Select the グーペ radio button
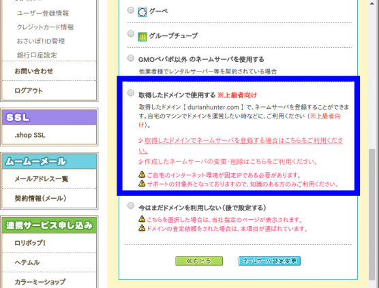379x288 pixels. pyautogui.click(x=131, y=10)
